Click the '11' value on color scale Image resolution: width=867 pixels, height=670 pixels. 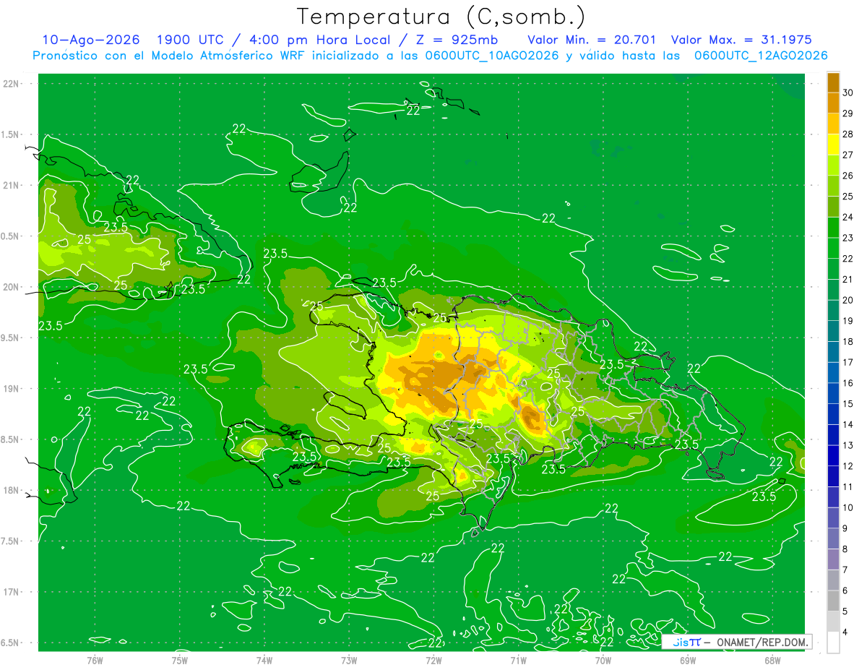pyautogui.click(x=847, y=487)
